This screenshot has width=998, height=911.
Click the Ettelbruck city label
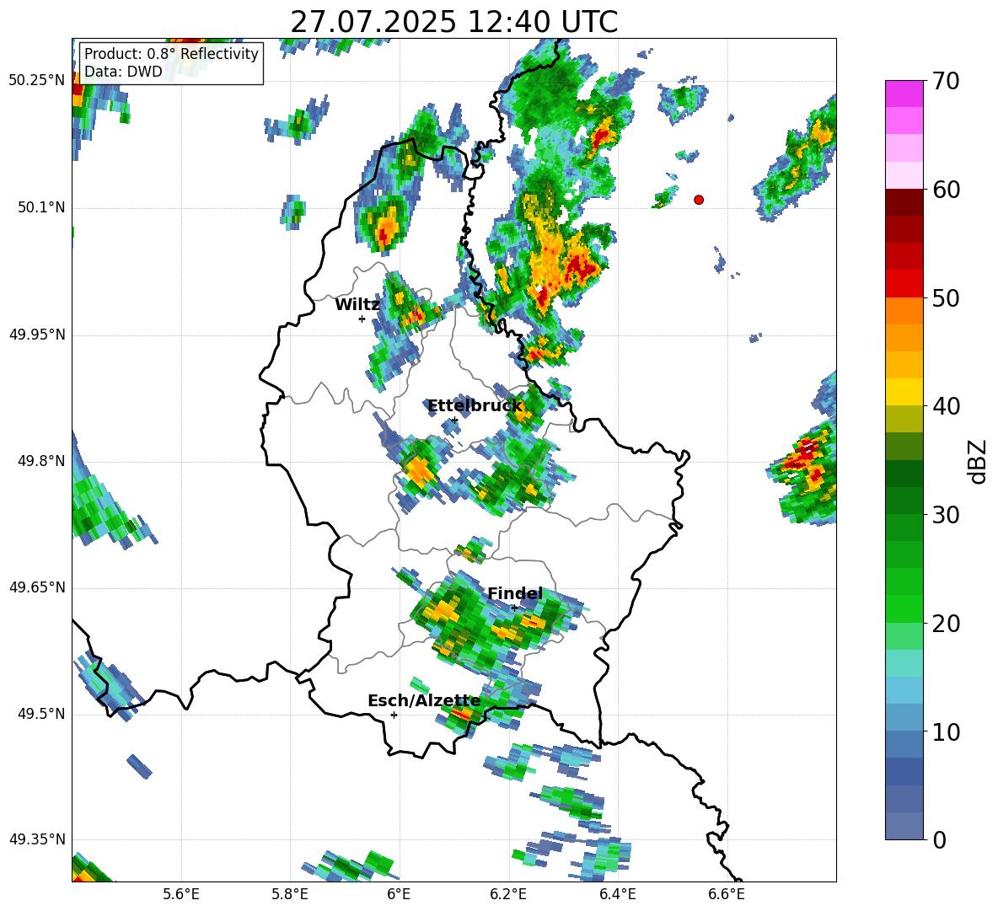click(x=475, y=406)
